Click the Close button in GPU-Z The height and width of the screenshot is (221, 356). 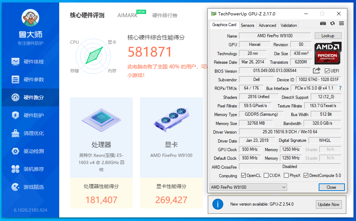coord(332,187)
